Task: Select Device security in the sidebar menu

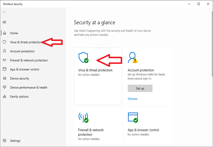Action: 20,78
